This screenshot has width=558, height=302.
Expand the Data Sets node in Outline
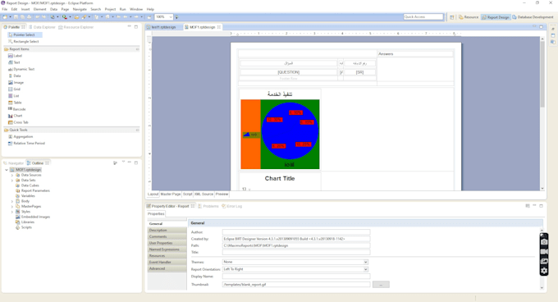(12, 181)
